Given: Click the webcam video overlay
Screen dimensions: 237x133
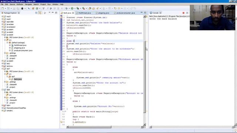Looking at the screenshot, I should pyautogui.click(x=213, y=17).
